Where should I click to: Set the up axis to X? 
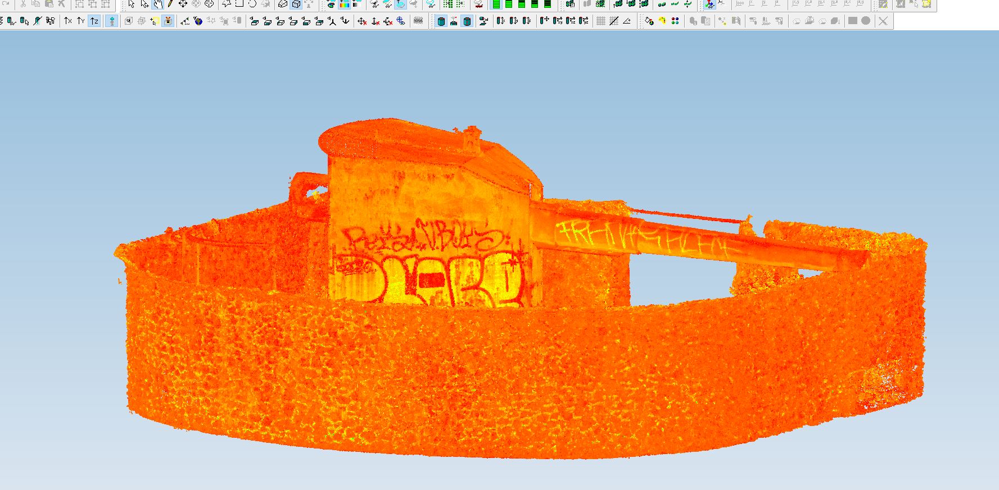pos(68,21)
